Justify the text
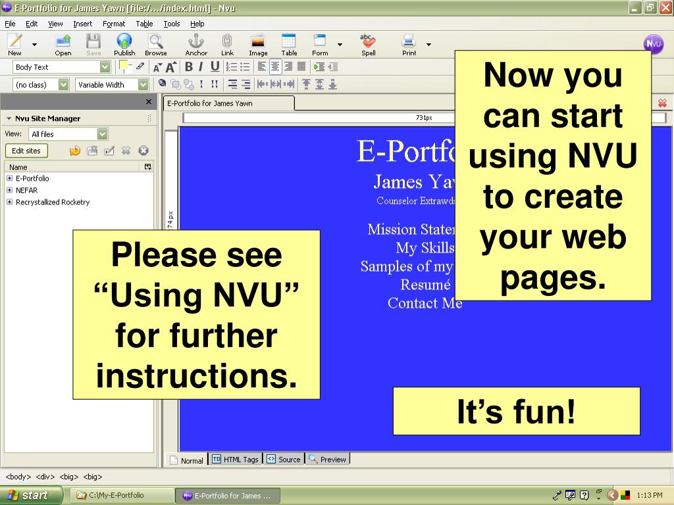The image size is (674, 505). [301, 67]
